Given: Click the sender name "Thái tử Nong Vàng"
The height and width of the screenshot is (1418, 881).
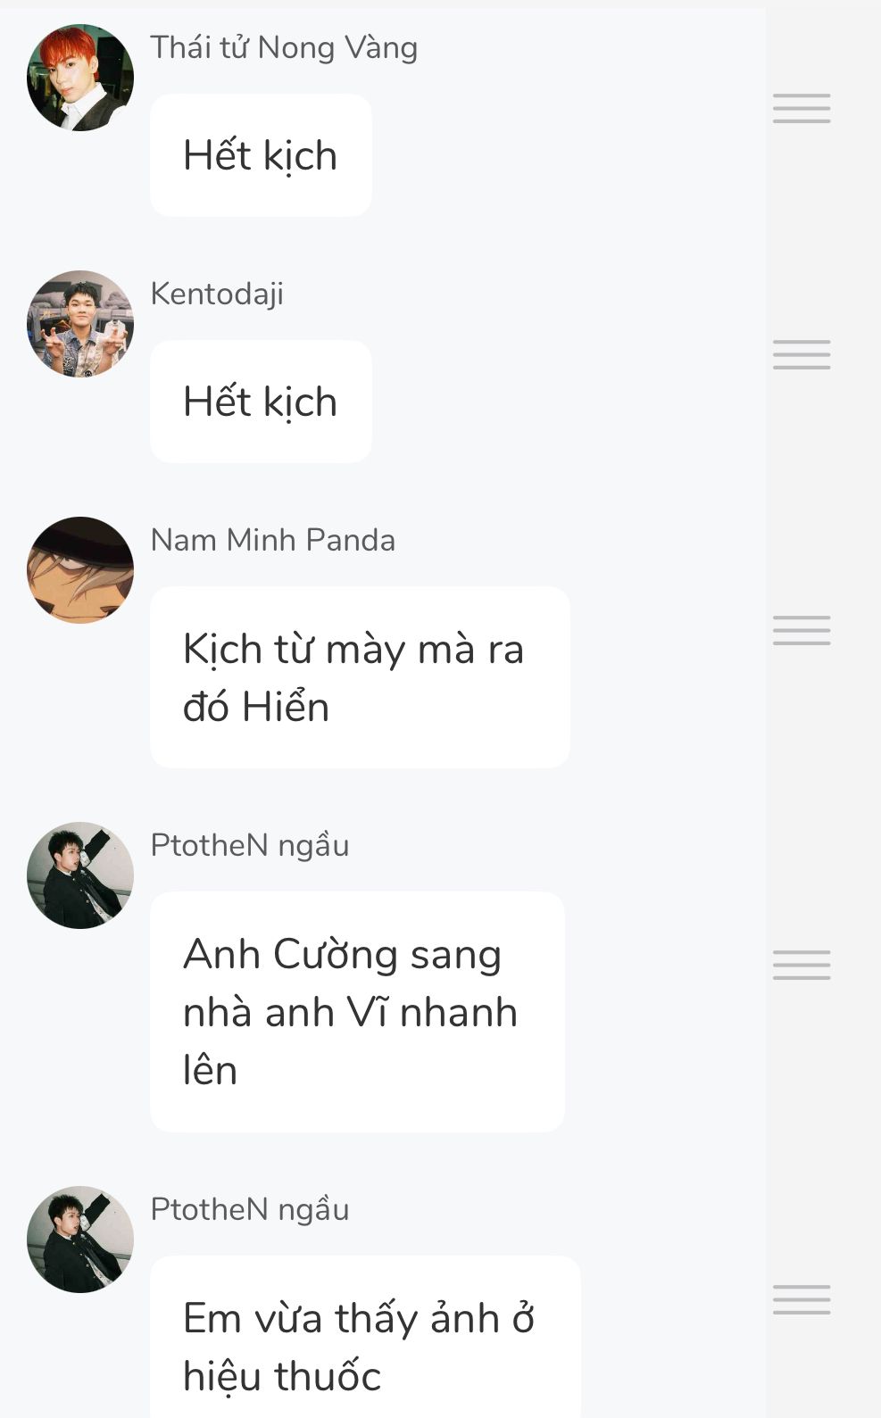Looking at the screenshot, I should pyautogui.click(x=284, y=47).
